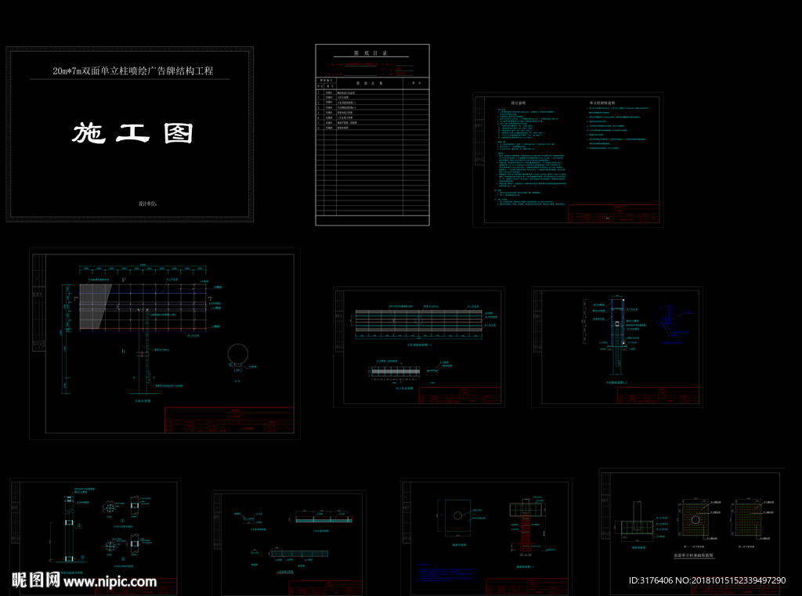Click the blue circular node detail

tap(667, 318)
